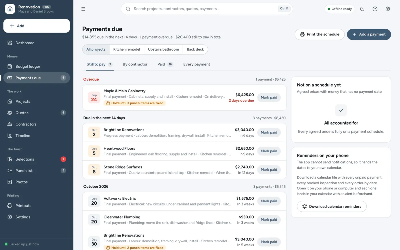This screenshot has width=400, height=250.
Task: Mark Brightline Renovations Oct 2 payment paid
Action: pos(269,133)
